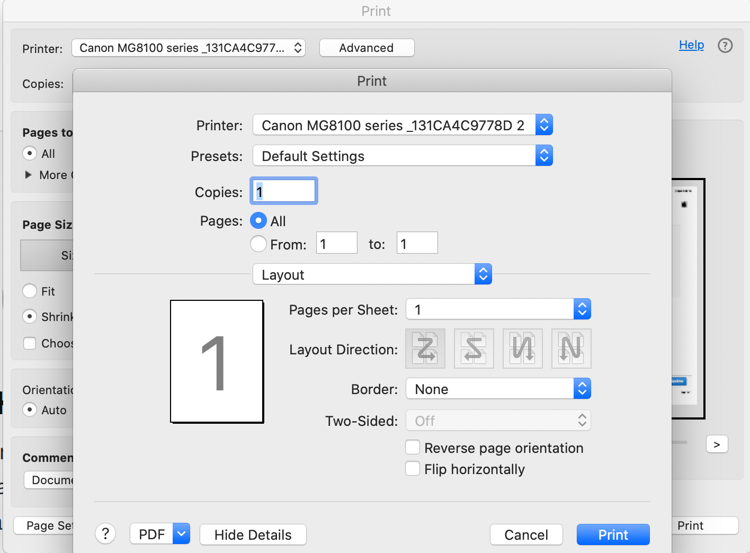Select top-to-bottom column layout direction
The image size is (750, 553).
point(522,349)
